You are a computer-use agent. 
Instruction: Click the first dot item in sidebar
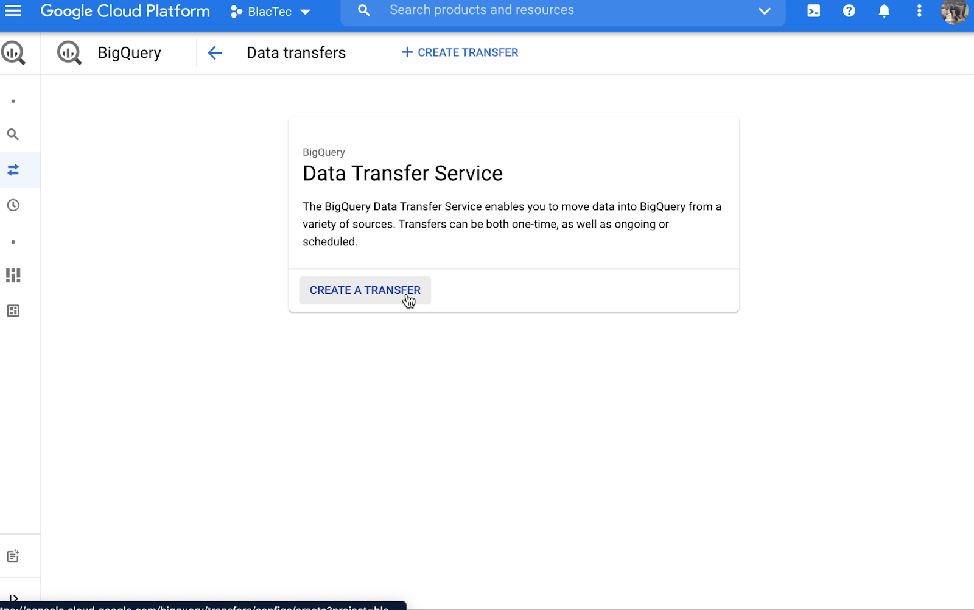click(13, 101)
